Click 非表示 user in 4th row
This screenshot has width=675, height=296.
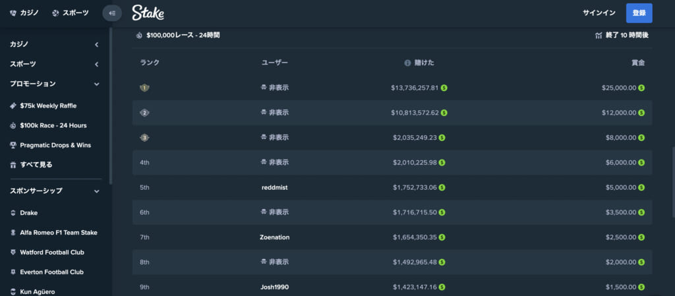[275, 163]
